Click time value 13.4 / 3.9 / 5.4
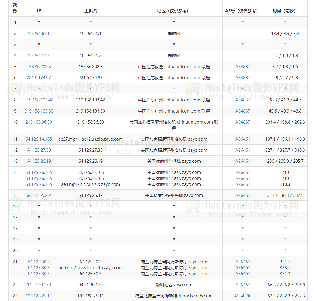Image resolution: width=314 pixels, height=301 pixels. coord(285,34)
